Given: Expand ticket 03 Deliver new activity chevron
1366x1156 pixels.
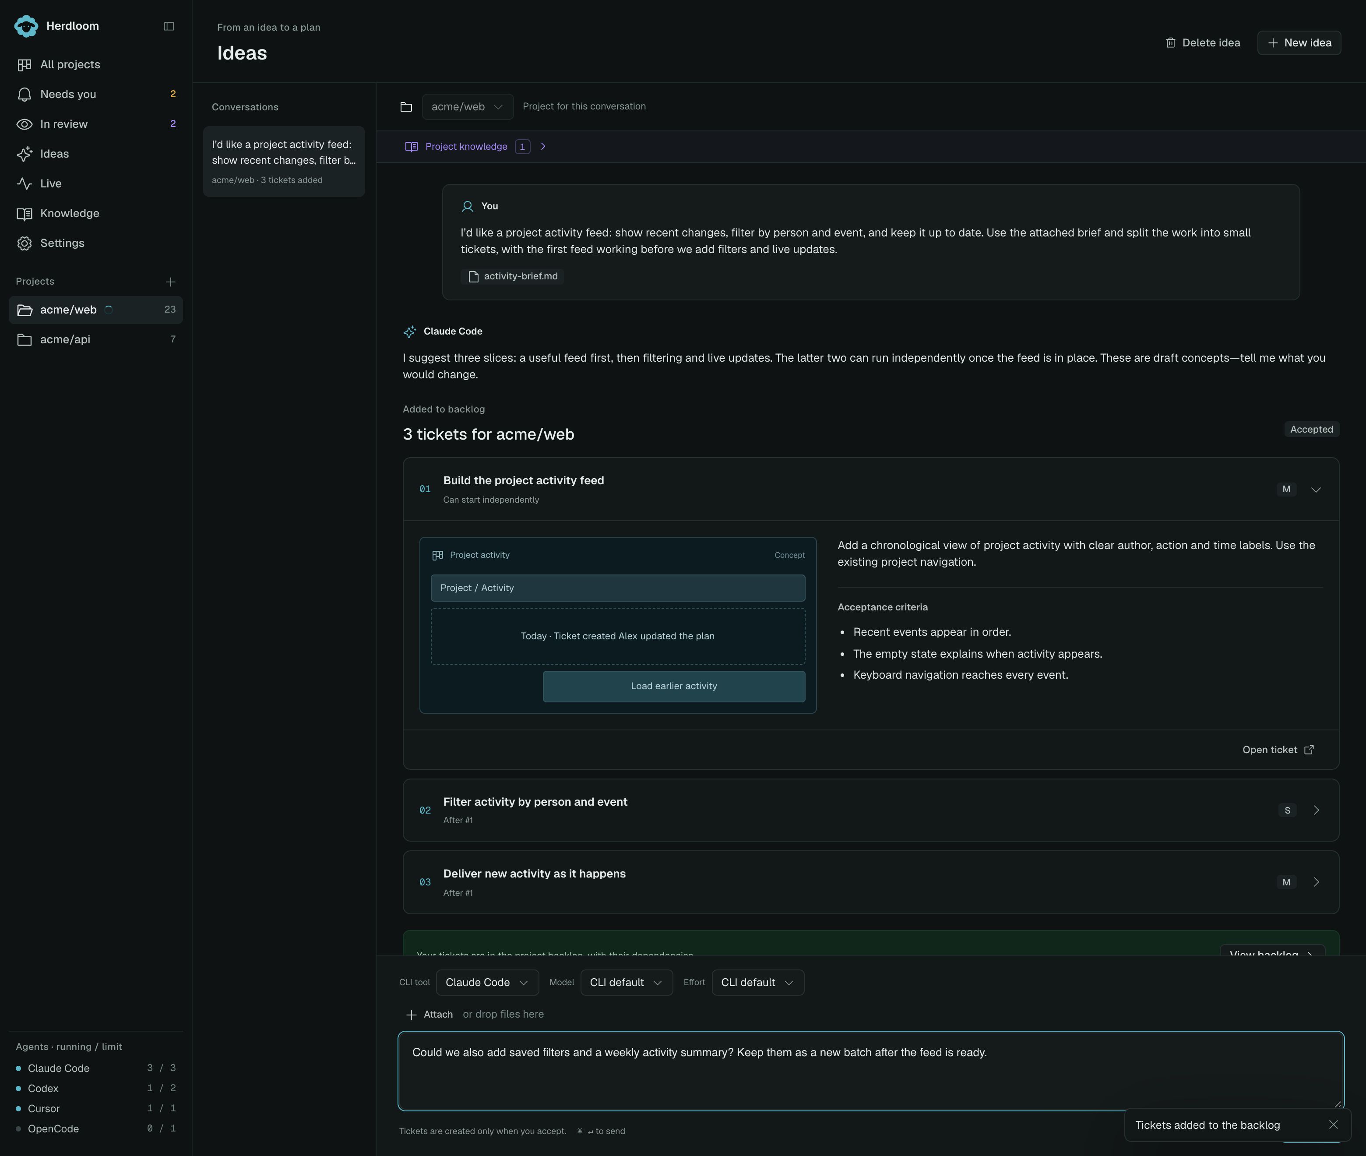Looking at the screenshot, I should (1316, 882).
